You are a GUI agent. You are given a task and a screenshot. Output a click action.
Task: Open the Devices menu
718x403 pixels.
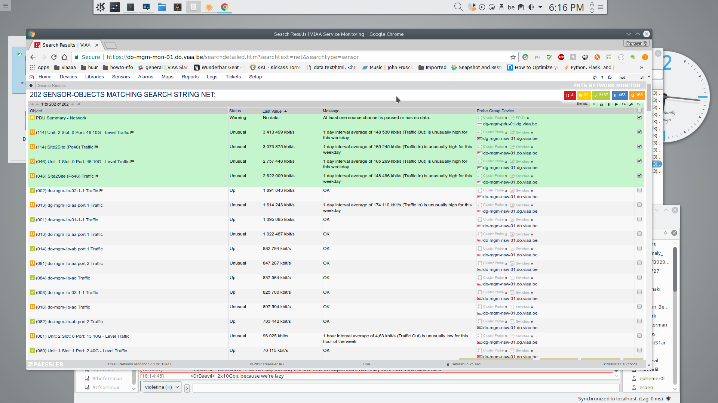[x=68, y=77]
